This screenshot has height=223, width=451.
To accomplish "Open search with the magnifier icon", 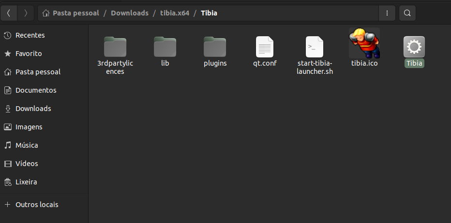I will [407, 13].
